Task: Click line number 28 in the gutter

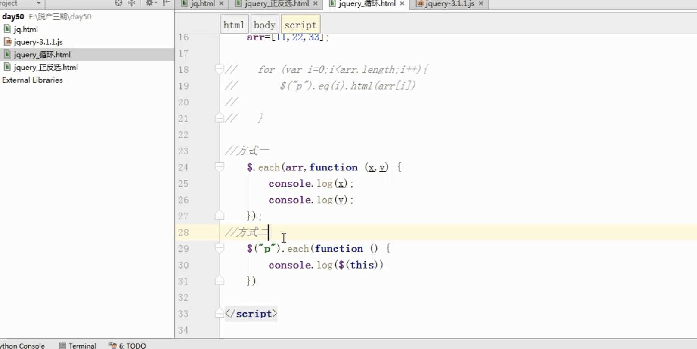Action: point(183,232)
